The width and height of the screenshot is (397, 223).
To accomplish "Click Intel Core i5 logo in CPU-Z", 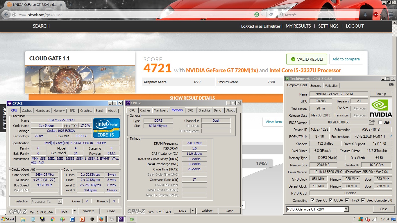I will pyautogui.click(x=106, y=128).
